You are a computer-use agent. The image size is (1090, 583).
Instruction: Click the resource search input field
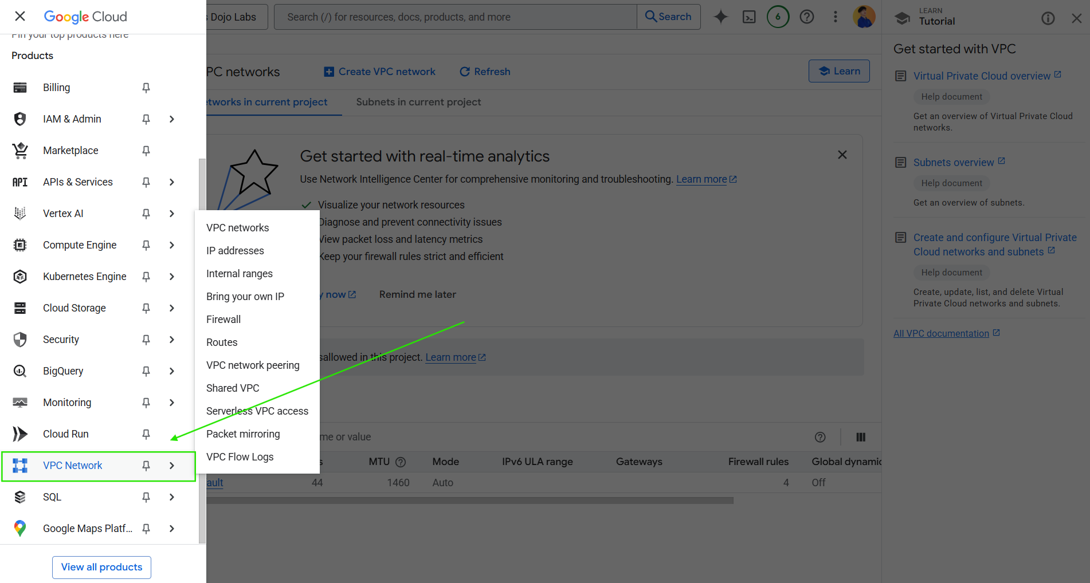(x=456, y=17)
